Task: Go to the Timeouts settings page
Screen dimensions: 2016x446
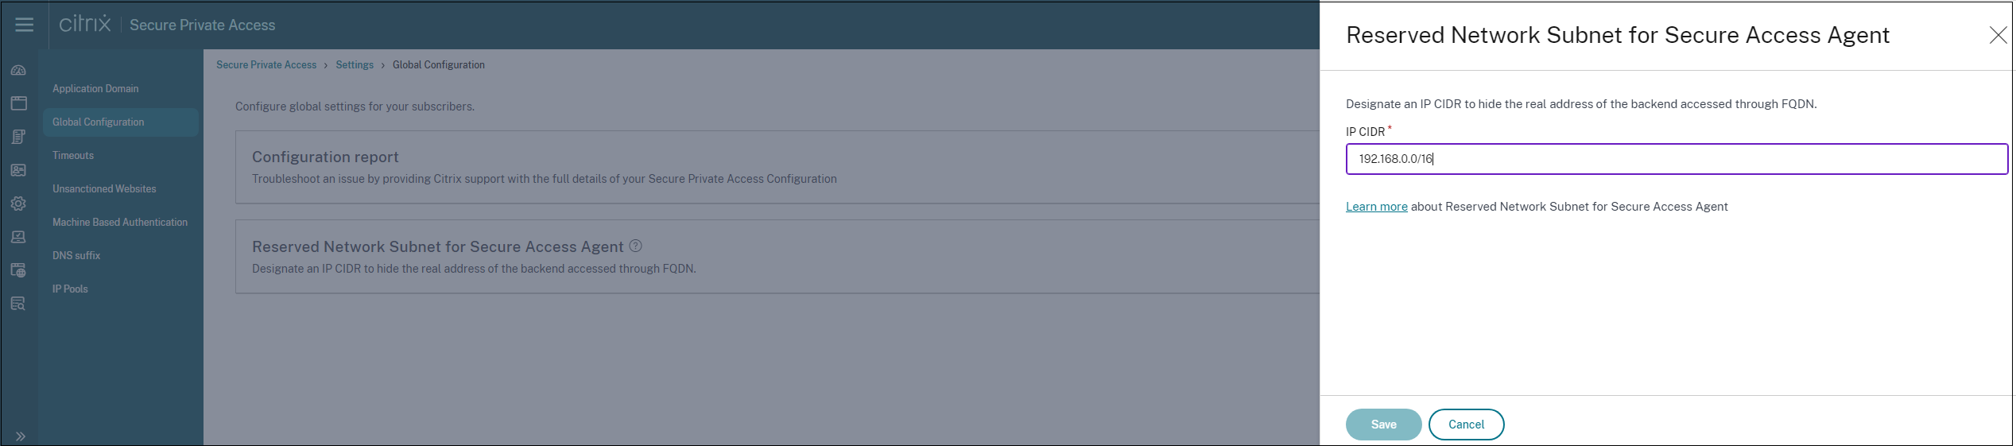Action: coord(73,155)
